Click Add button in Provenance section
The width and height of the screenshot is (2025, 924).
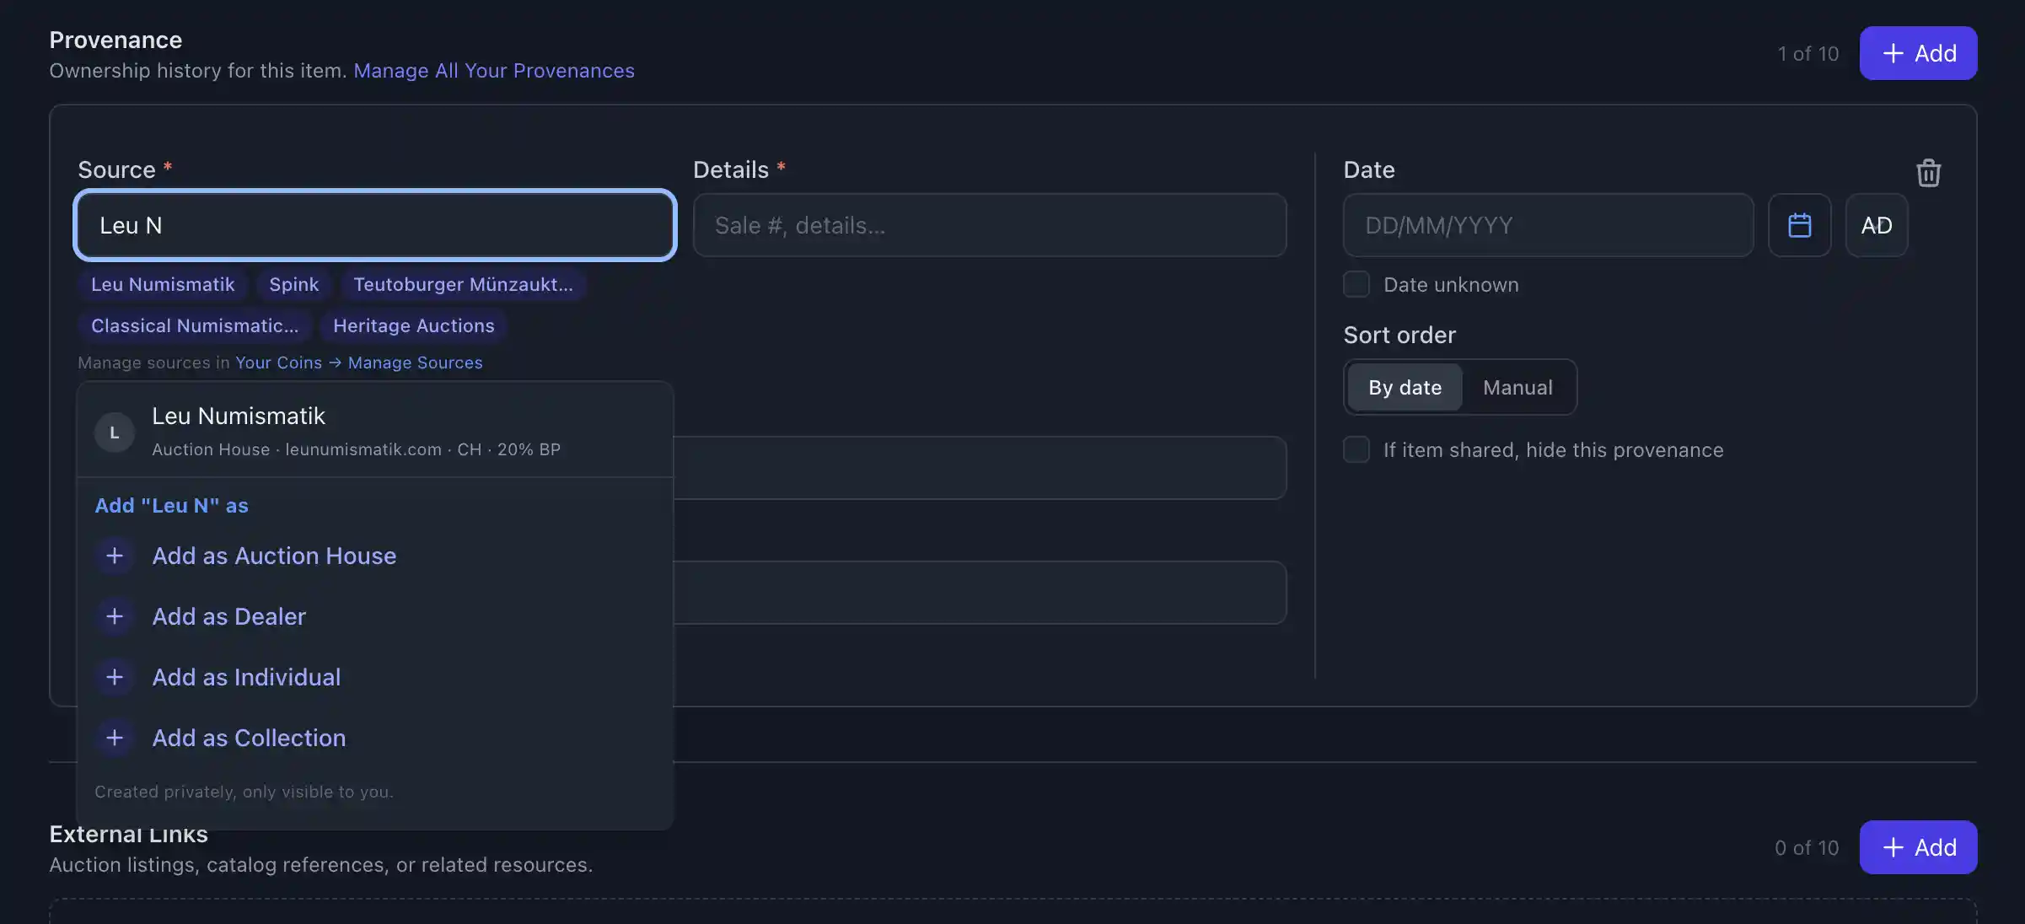(x=1918, y=53)
